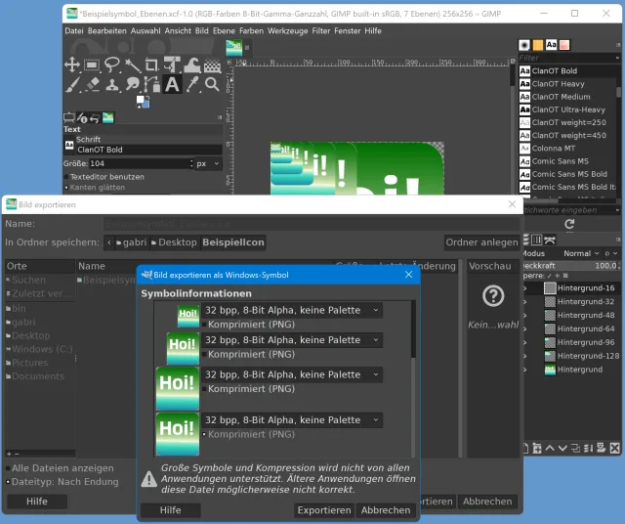Enable the Texteditor benutzen checkbox
The height and width of the screenshot is (524, 625).
67,177
